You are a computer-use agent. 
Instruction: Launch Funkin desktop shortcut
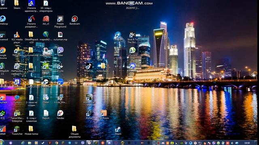coord(17,99)
